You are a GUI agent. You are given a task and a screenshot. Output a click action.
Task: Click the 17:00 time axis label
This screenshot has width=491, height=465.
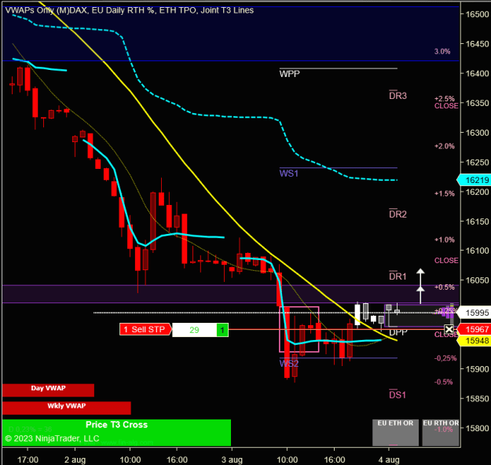click(x=27, y=460)
